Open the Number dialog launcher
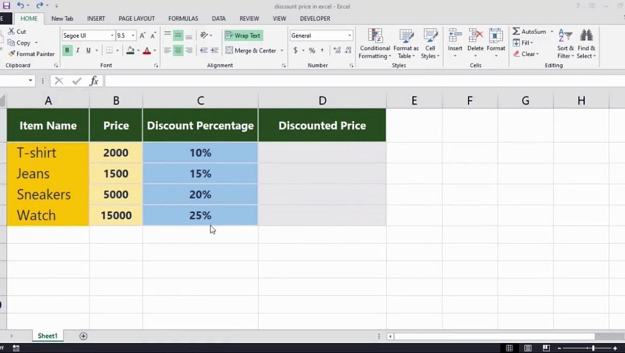Viewport: 625px width, 353px height. [x=351, y=65]
